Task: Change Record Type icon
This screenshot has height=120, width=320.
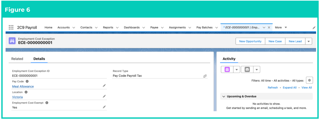Action: (x=205, y=76)
